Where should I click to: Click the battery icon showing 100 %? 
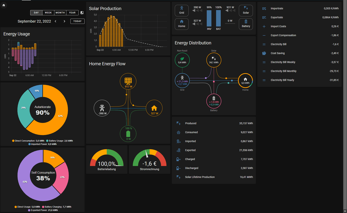pyautogui.click(x=128, y=134)
